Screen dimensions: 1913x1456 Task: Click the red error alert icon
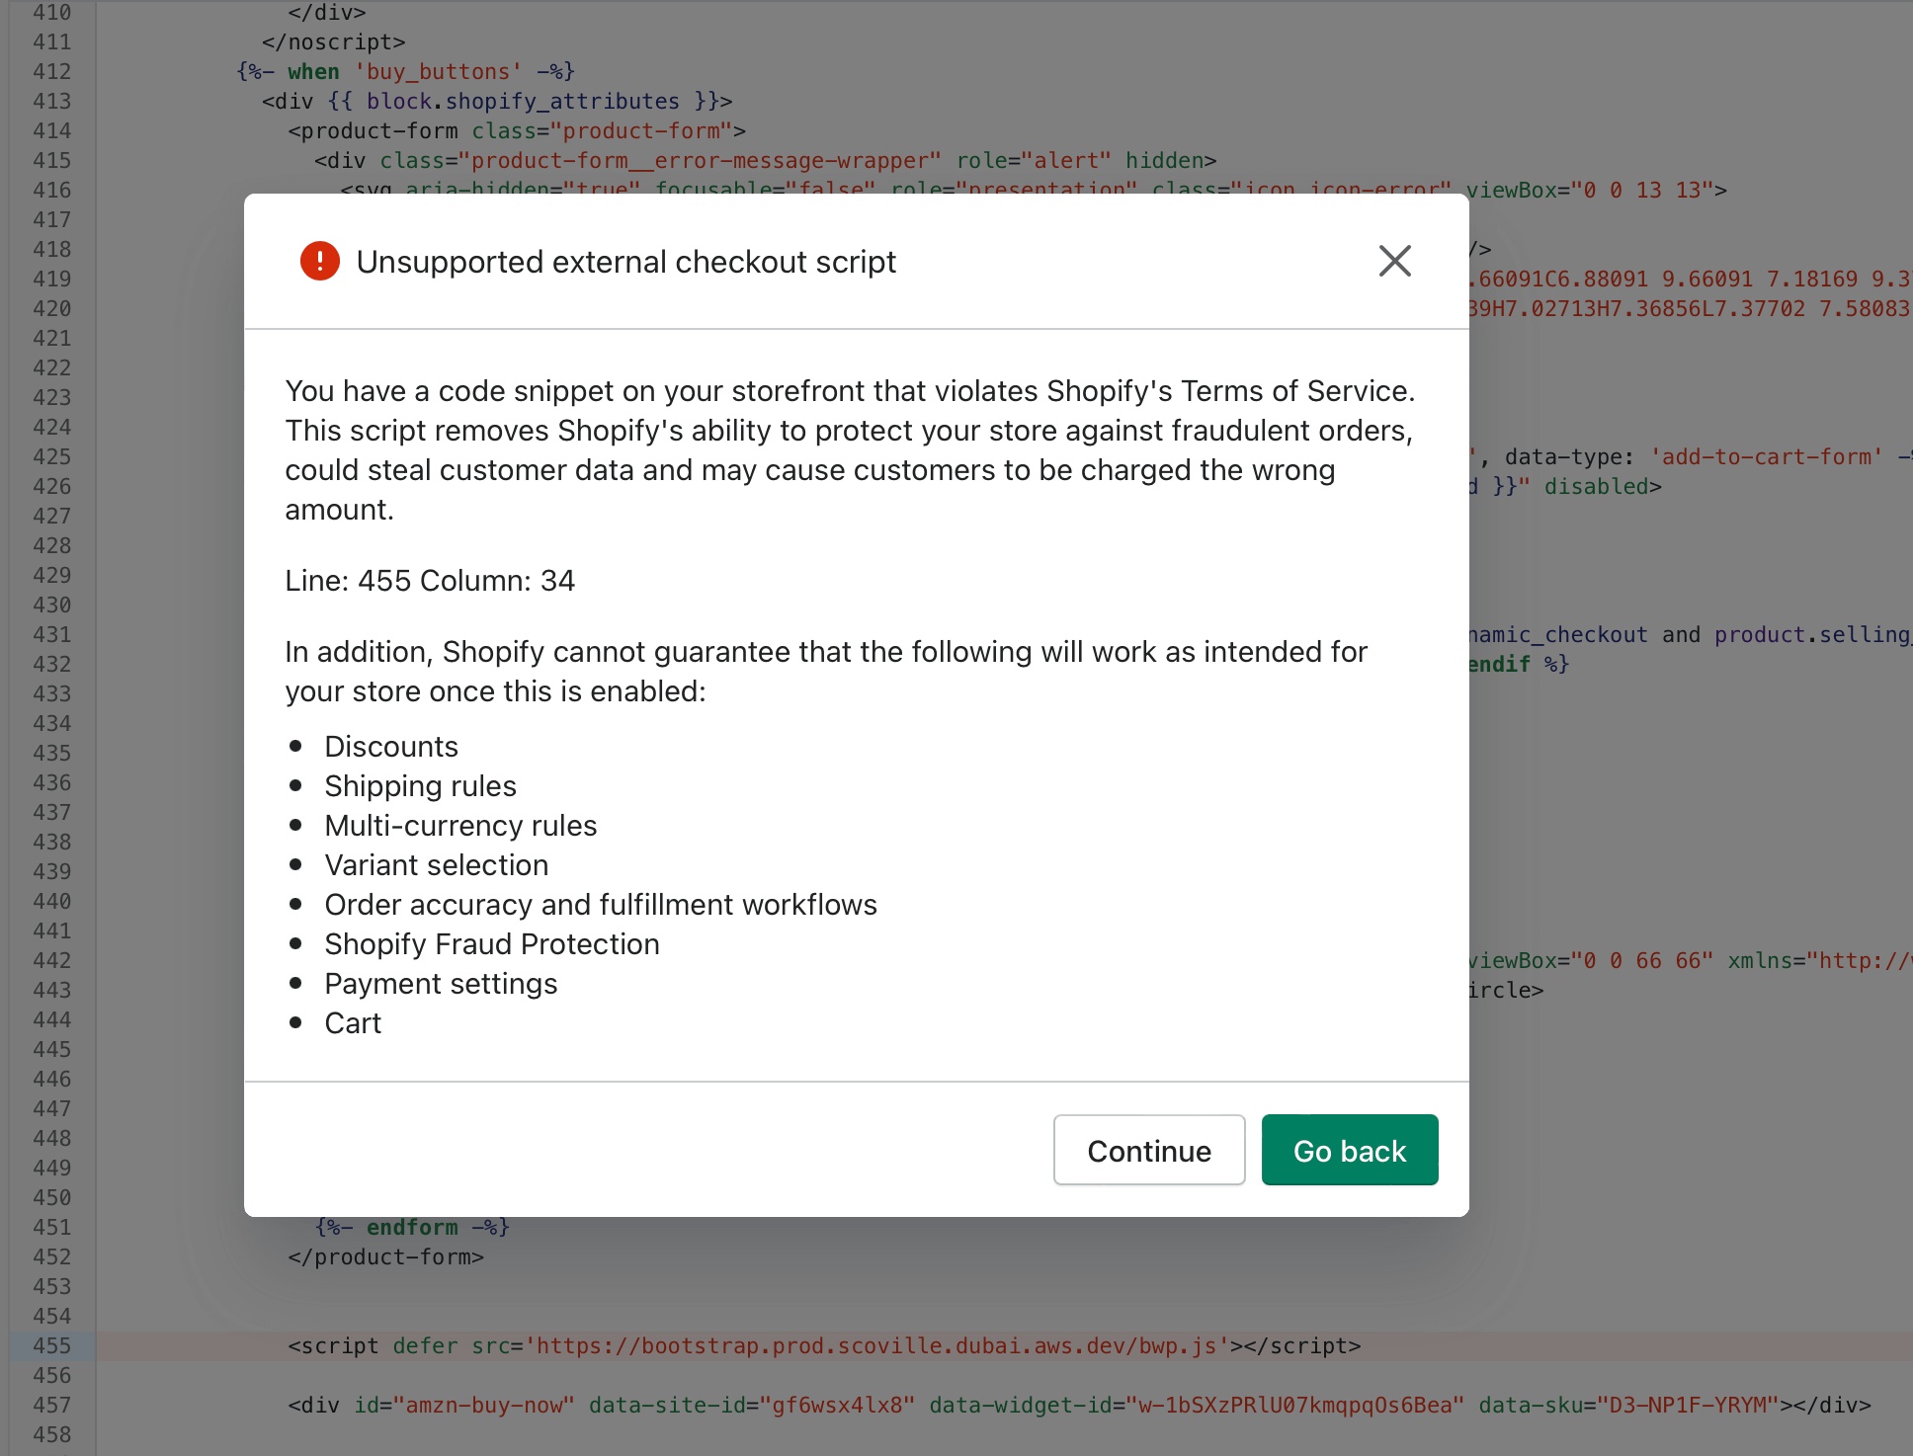click(319, 262)
